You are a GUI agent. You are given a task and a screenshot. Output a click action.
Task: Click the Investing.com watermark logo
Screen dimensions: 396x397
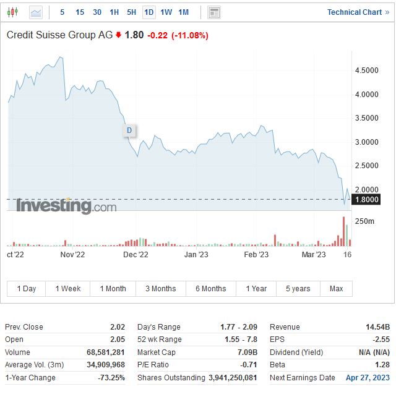click(x=66, y=206)
